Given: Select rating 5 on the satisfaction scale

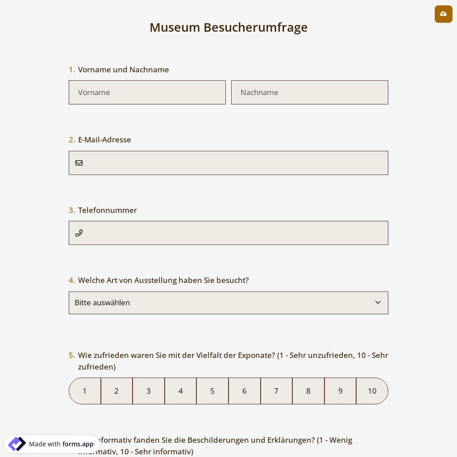Looking at the screenshot, I should tap(213, 391).
